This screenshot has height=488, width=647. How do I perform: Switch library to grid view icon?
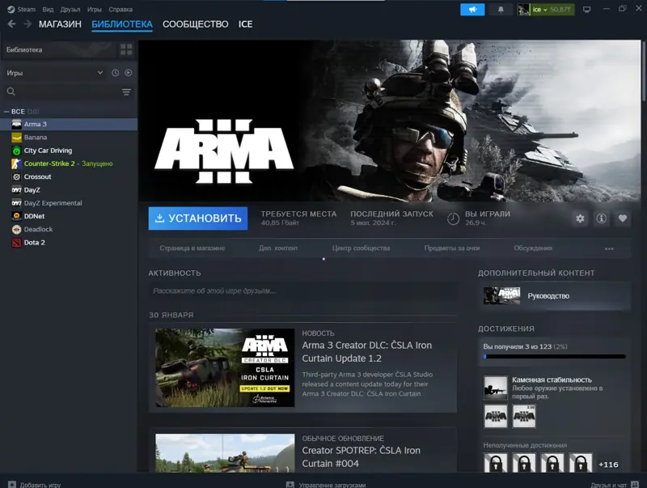[126, 49]
